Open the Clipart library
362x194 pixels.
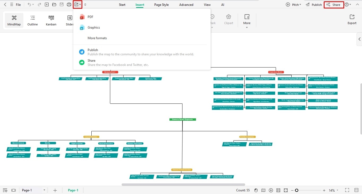(x=229, y=20)
